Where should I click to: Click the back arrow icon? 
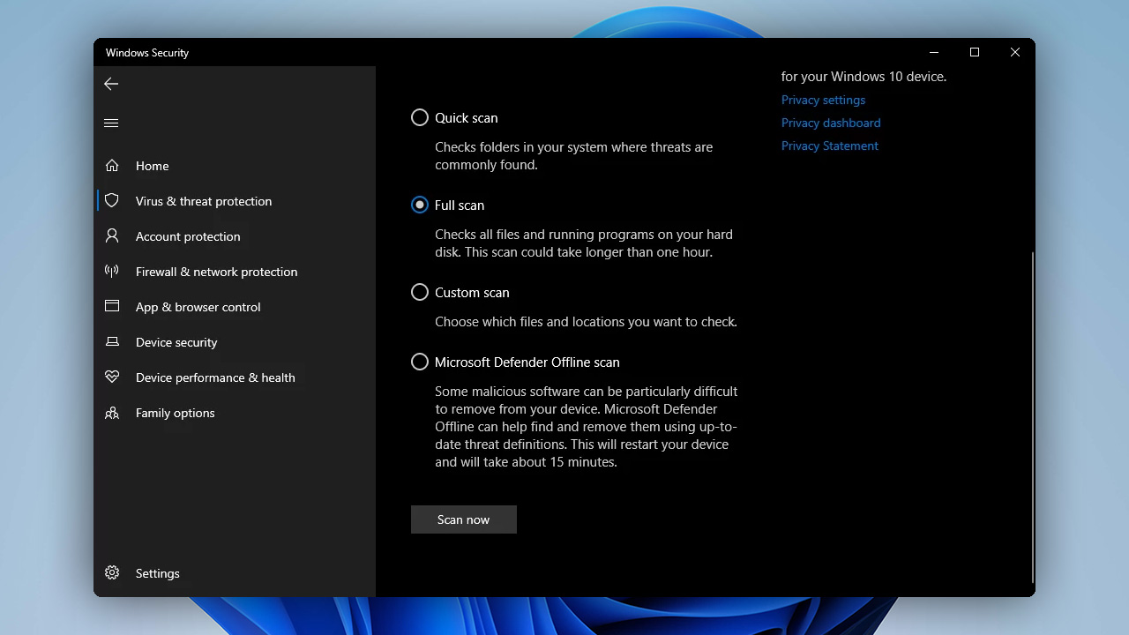pos(111,84)
